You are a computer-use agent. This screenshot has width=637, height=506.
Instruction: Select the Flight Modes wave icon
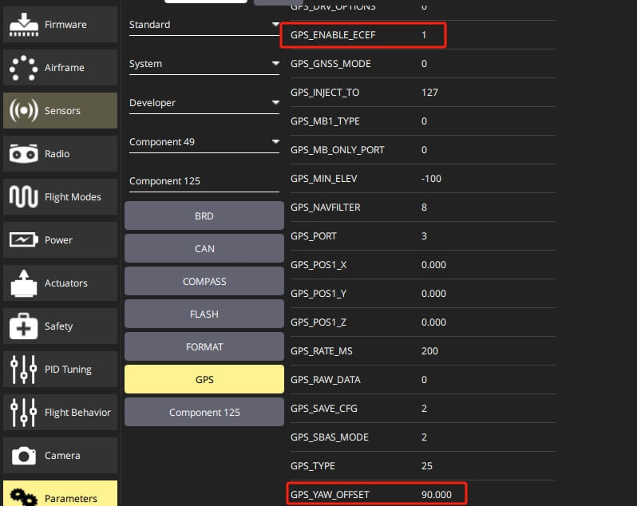(24, 197)
